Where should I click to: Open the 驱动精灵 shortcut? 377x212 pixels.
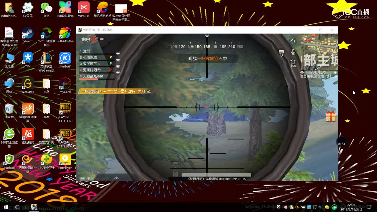point(28,137)
